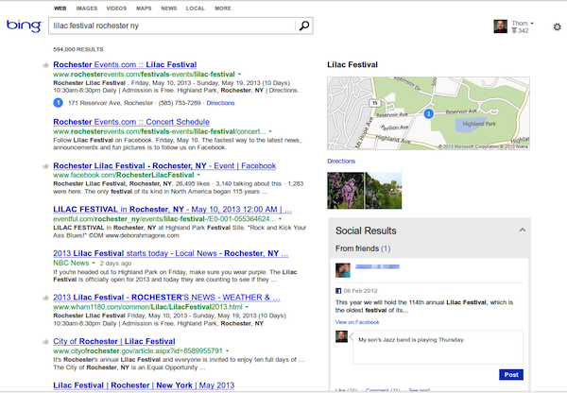Viewport: 567px width, 393px height.
Task: Open Rochester Lilac Festival Event Facebook link
Action: [164, 165]
